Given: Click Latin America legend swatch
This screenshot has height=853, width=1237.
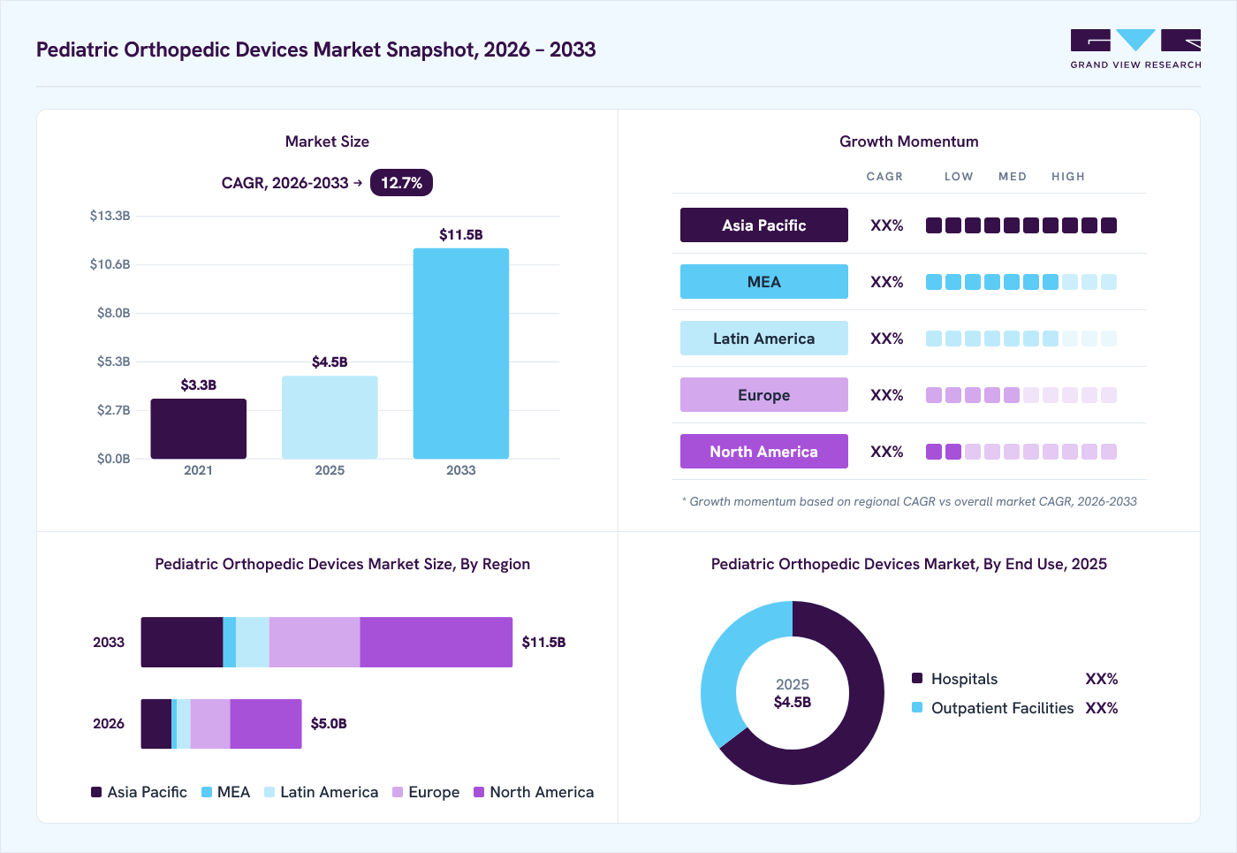Looking at the screenshot, I should click(x=269, y=792).
